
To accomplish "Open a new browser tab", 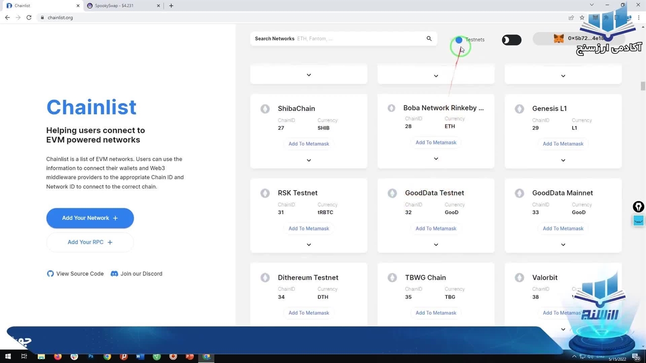I will (171, 6).
